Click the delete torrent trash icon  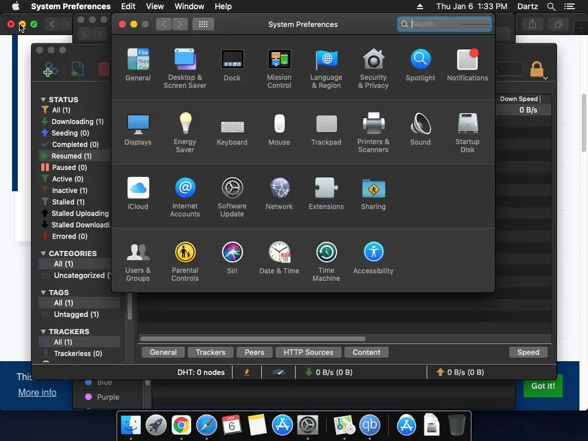tap(103, 69)
